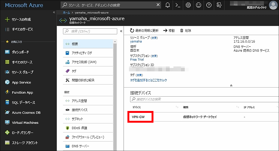This screenshot has height=151, width=279.
Task: Collapse the left portal sidebar chevron
Action: pos(54,12)
